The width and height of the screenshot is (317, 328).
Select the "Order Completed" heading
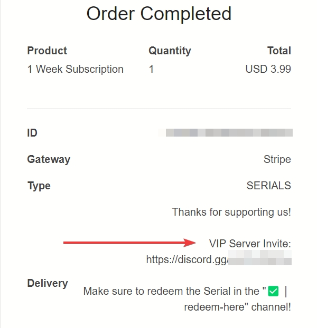158,13
